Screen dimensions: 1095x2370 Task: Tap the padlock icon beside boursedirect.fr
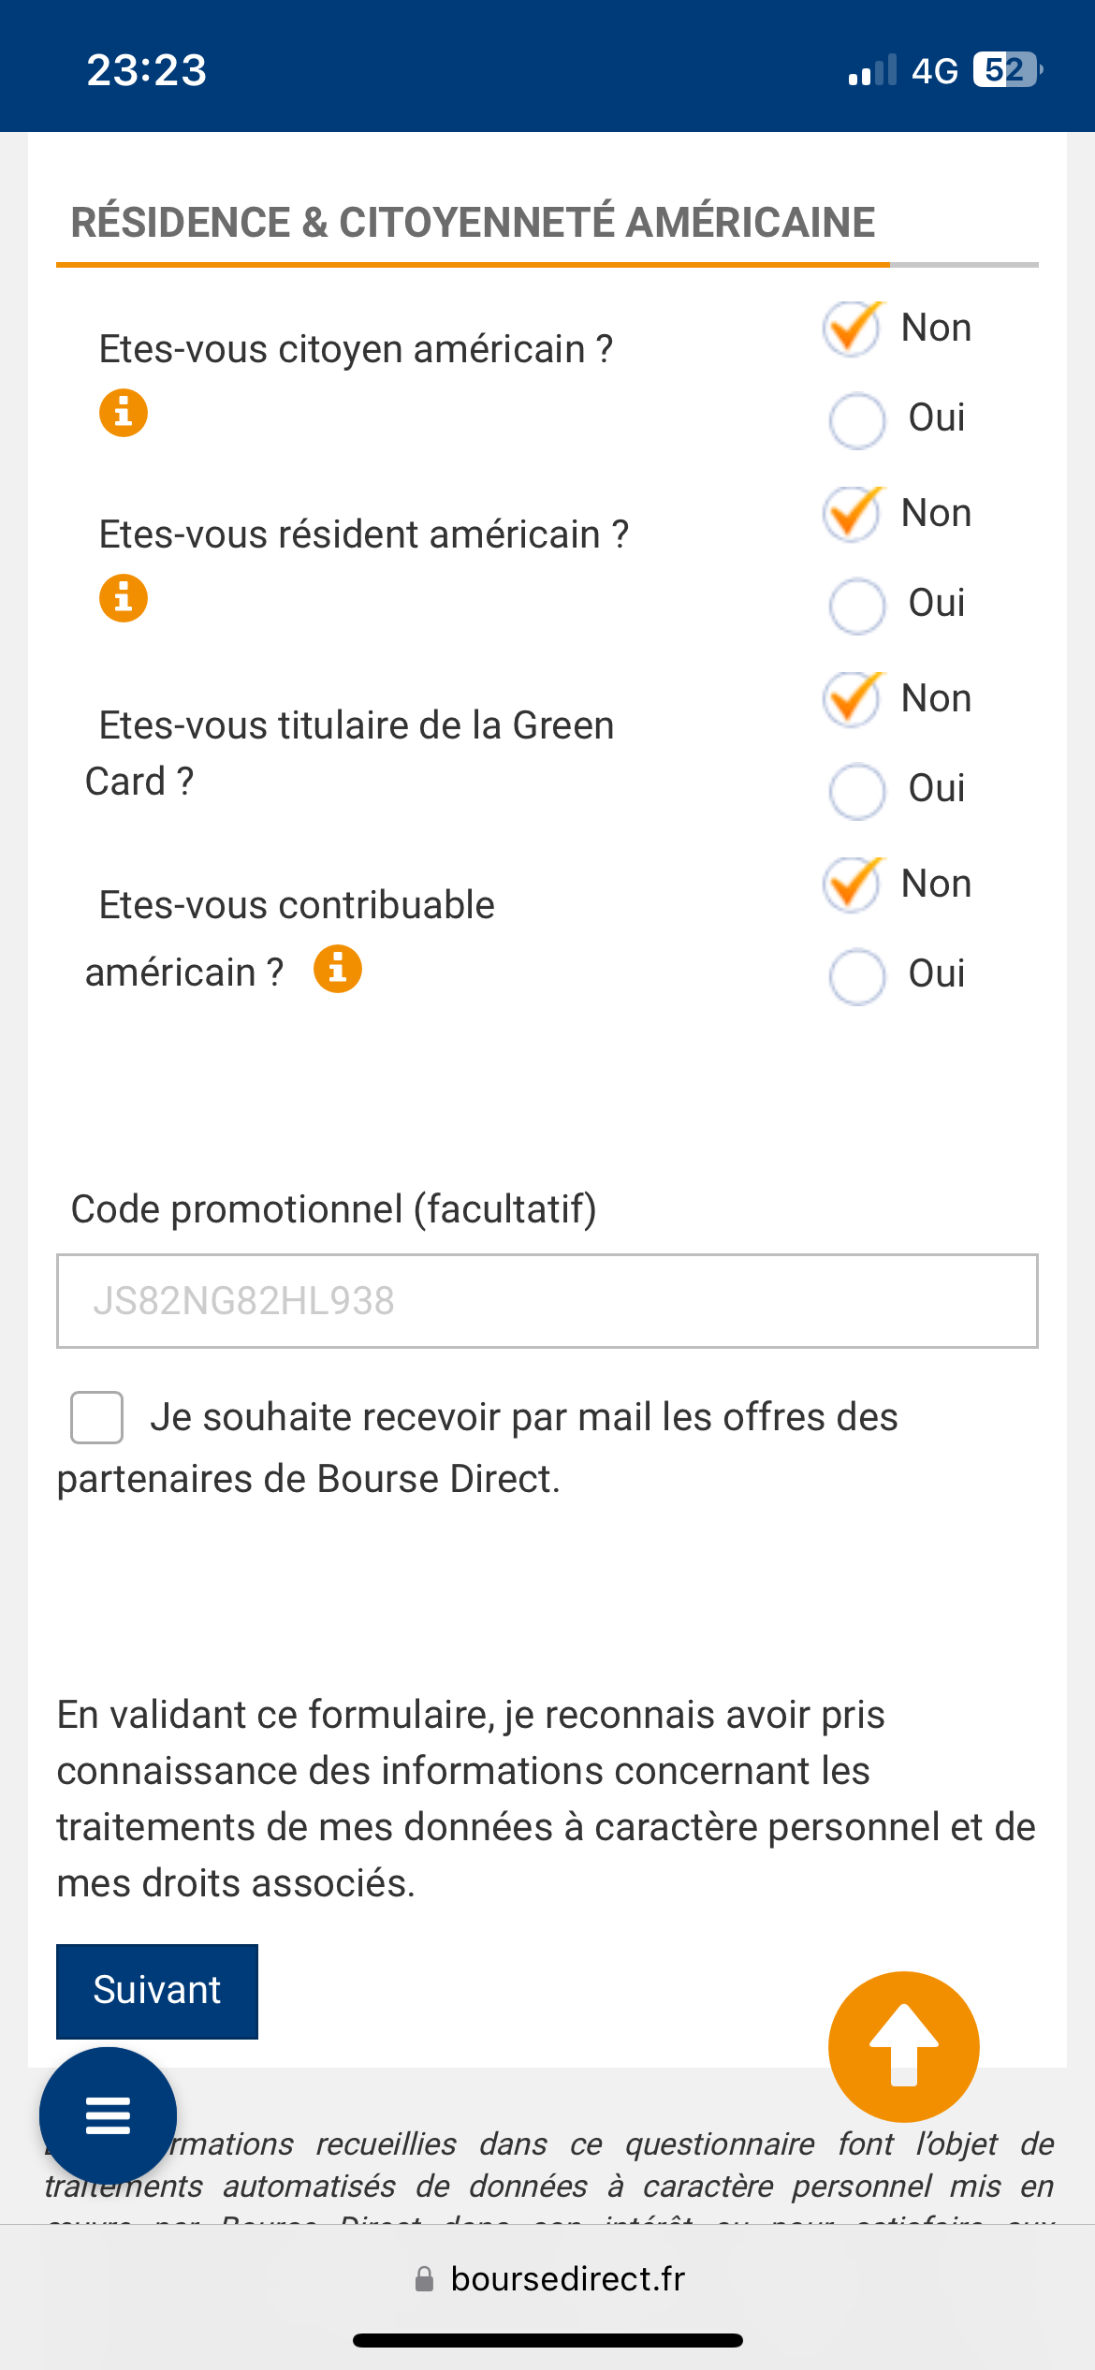pyautogui.click(x=424, y=2279)
